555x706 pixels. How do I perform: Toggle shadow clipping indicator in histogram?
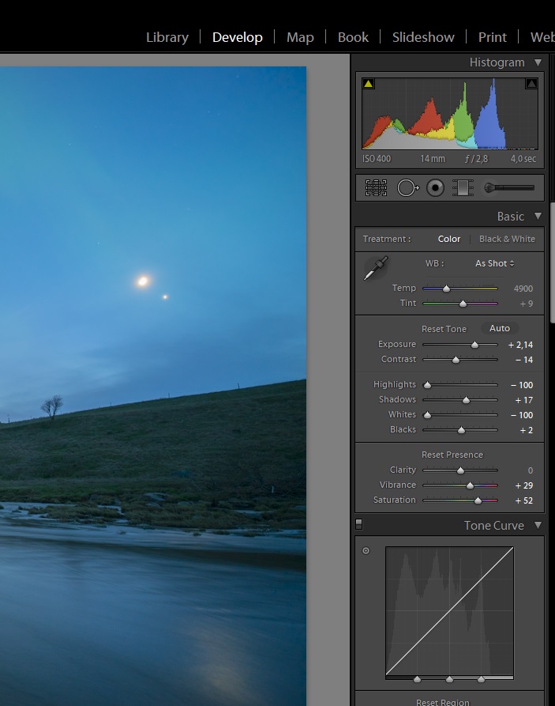coord(369,84)
